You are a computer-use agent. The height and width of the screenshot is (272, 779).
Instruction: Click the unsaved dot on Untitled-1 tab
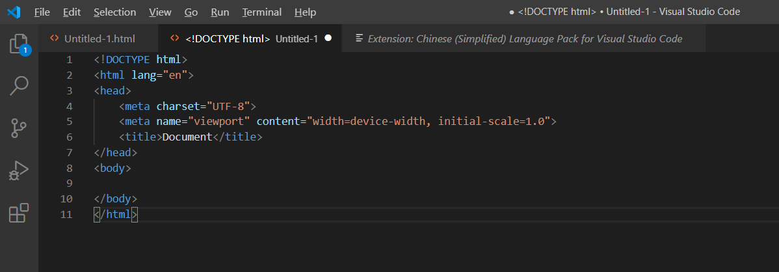(x=328, y=38)
